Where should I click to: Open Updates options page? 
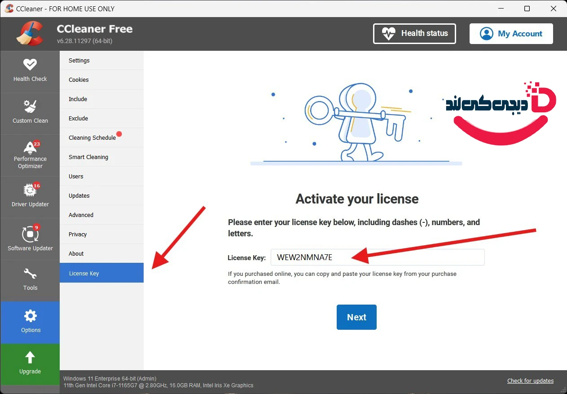pos(101,195)
